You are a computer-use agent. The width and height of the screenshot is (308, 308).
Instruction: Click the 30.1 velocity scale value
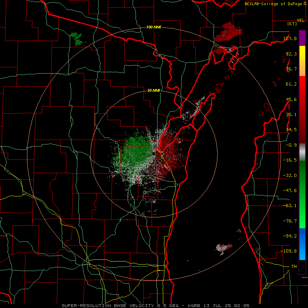pyautogui.click(x=291, y=115)
